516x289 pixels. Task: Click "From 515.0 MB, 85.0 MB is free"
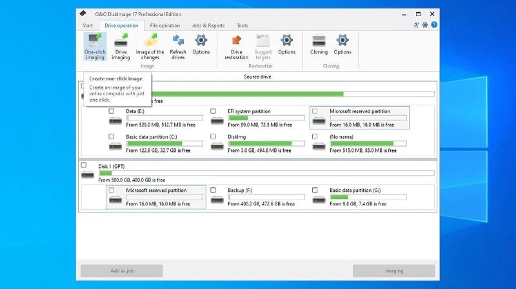point(363,151)
